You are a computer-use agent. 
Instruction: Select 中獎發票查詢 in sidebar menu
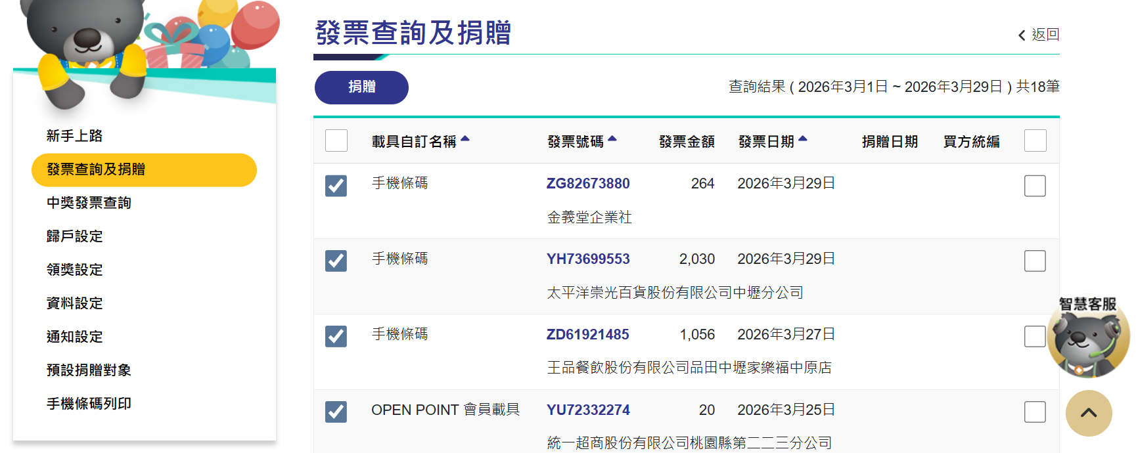click(x=89, y=203)
